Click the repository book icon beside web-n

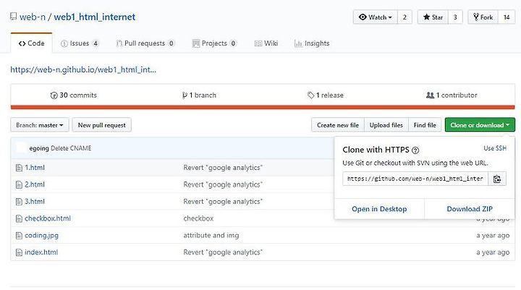pos(13,17)
